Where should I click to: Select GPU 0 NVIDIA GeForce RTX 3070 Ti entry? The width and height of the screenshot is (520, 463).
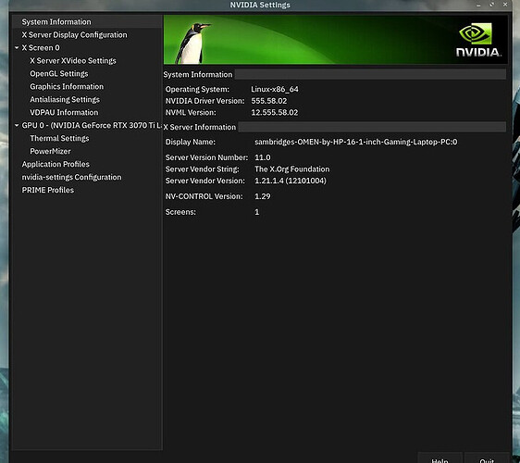pos(92,125)
